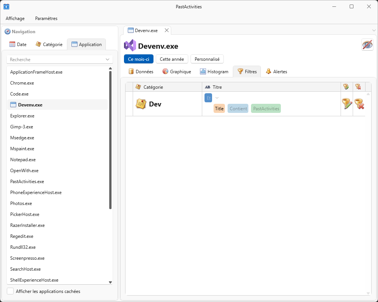Click the orange Title filter tag
This screenshot has height=302, width=378.
[x=219, y=109]
